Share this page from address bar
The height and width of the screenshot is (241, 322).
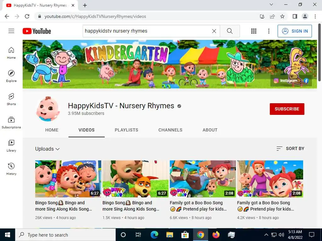click(272, 16)
